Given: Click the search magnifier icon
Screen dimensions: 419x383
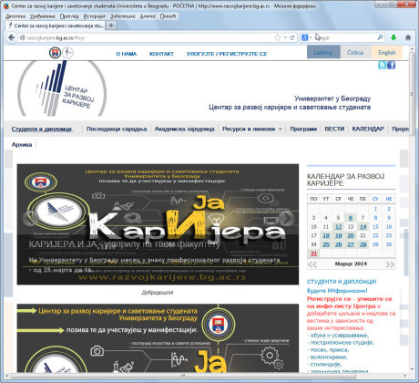Looking at the screenshot, I should pos(380,37).
